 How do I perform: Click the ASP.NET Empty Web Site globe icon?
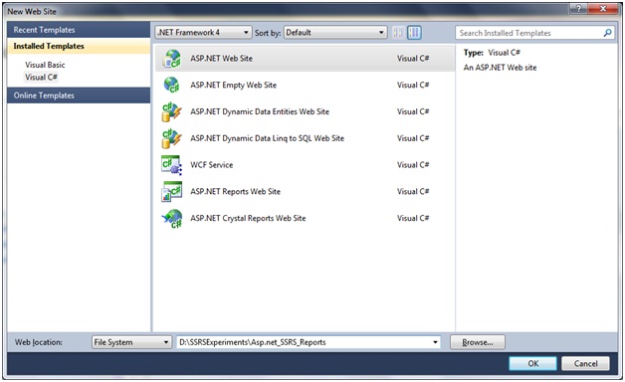point(172,85)
